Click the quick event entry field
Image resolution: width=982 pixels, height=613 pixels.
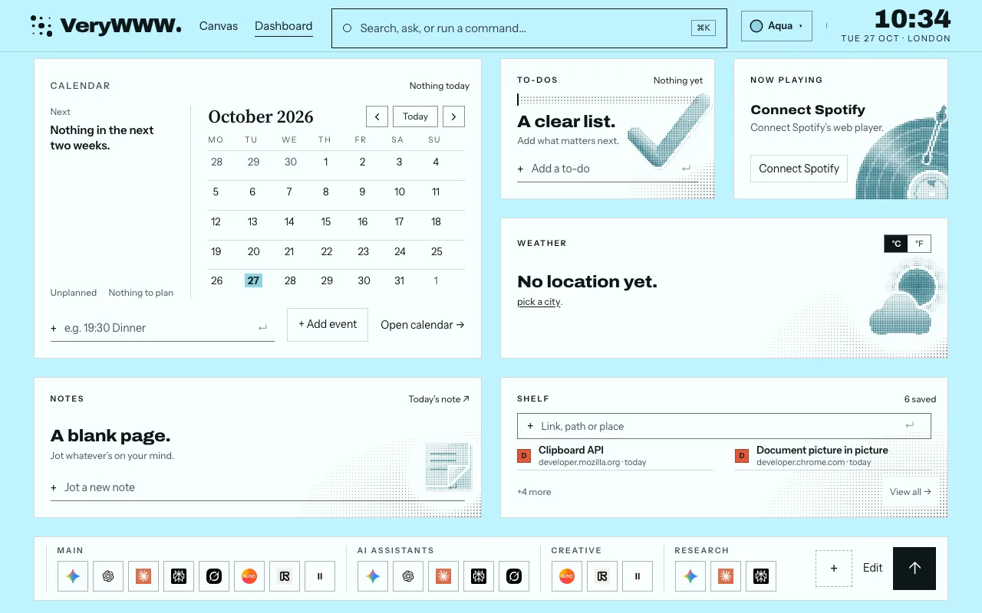point(163,328)
